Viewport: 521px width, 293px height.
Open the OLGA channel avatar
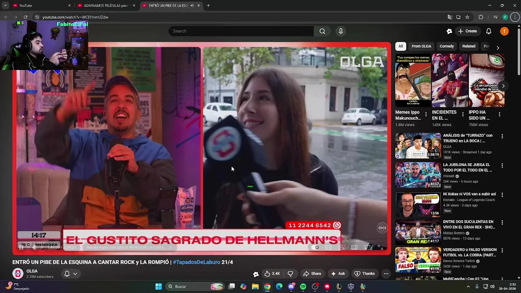(18, 273)
